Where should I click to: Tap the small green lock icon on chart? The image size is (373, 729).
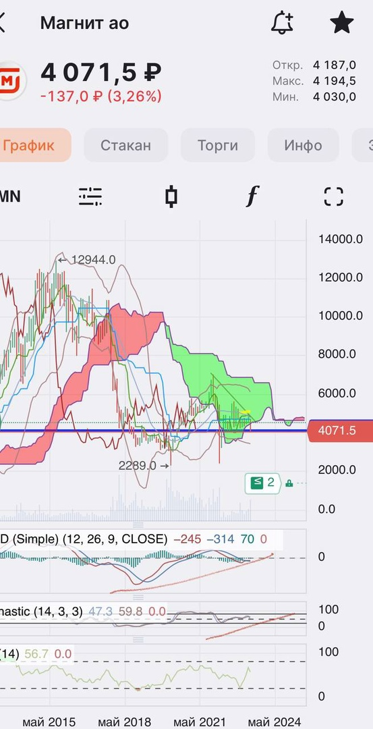[x=289, y=483]
